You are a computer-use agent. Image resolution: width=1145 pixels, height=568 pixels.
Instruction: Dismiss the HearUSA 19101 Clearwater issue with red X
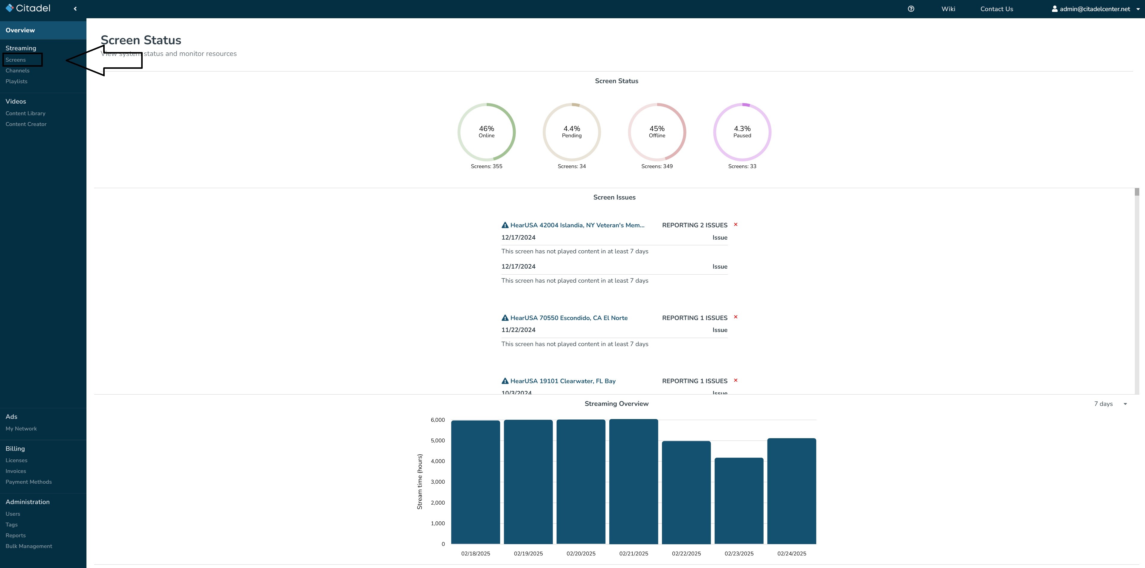[x=736, y=380]
